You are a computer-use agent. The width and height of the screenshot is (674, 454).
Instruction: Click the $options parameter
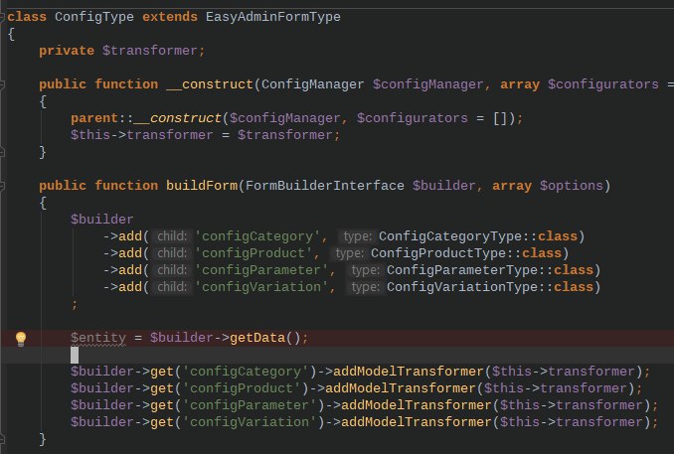572,186
